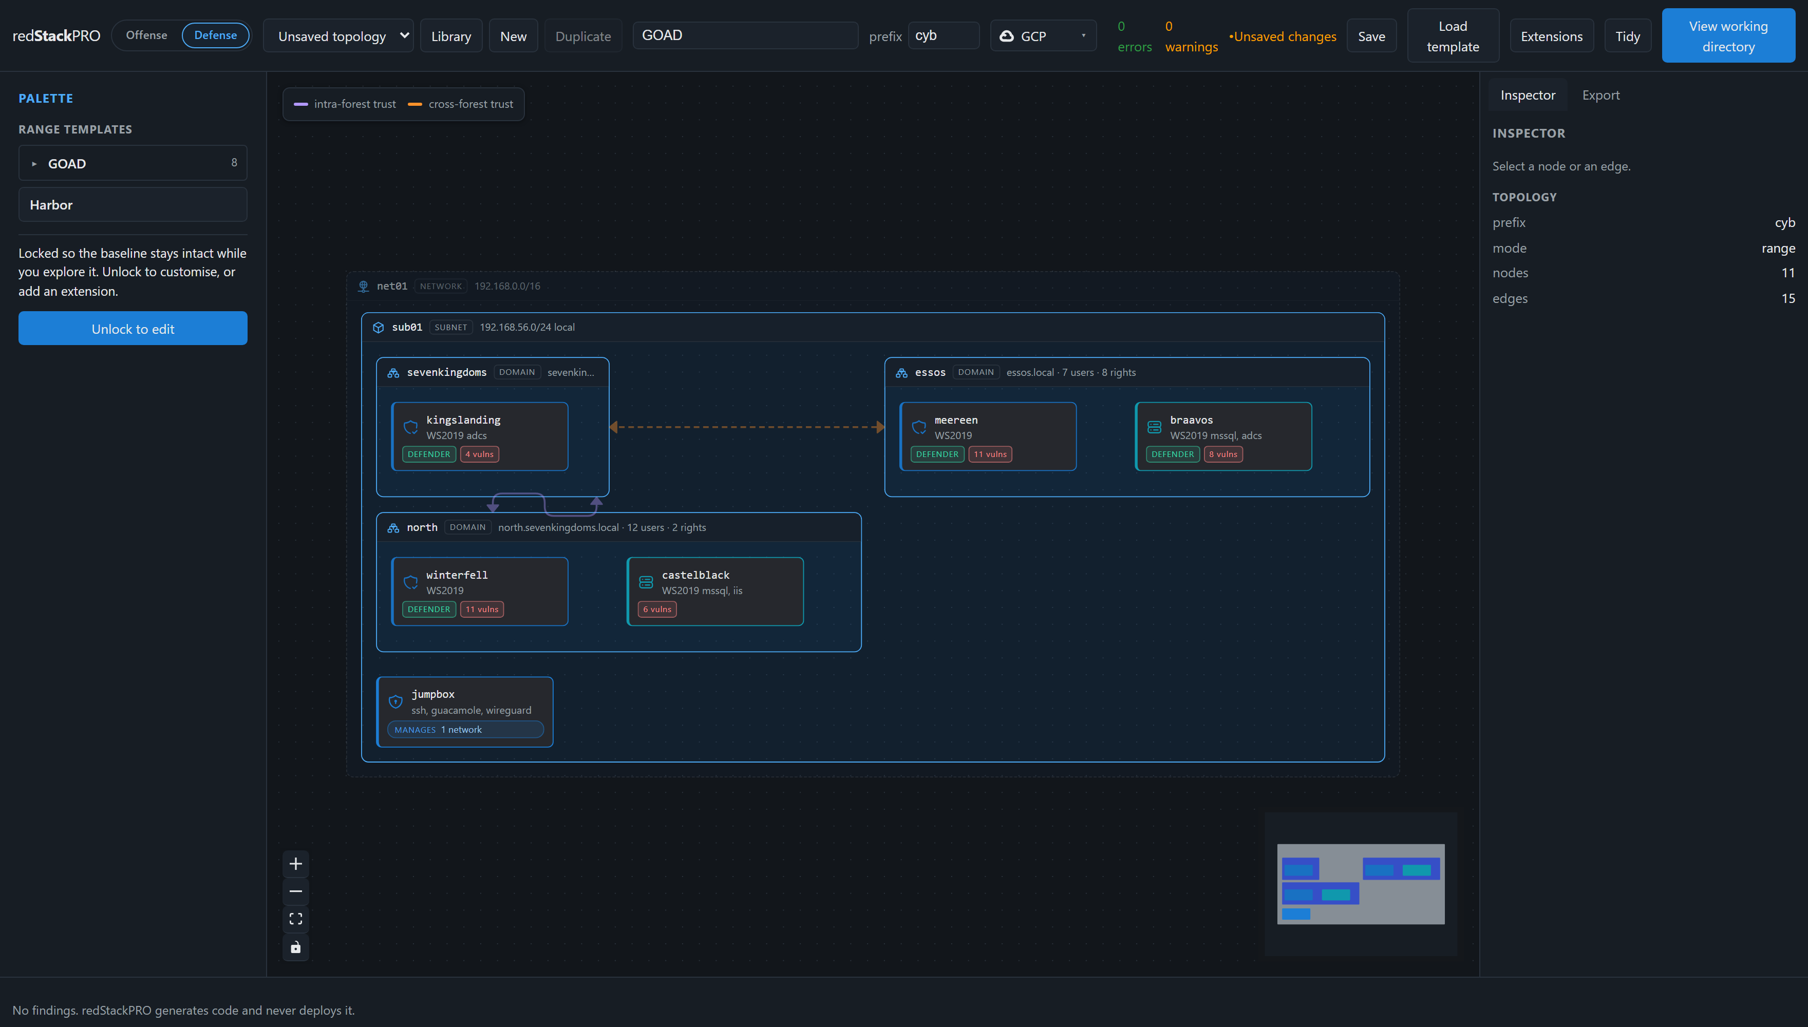Image resolution: width=1808 pixels, height=1027 pixels.
Task: Open the Export tab
Action: pos(1600,95)
